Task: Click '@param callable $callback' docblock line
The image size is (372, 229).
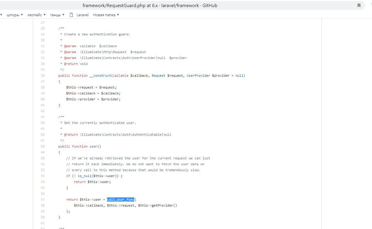Action: point(90,46)
